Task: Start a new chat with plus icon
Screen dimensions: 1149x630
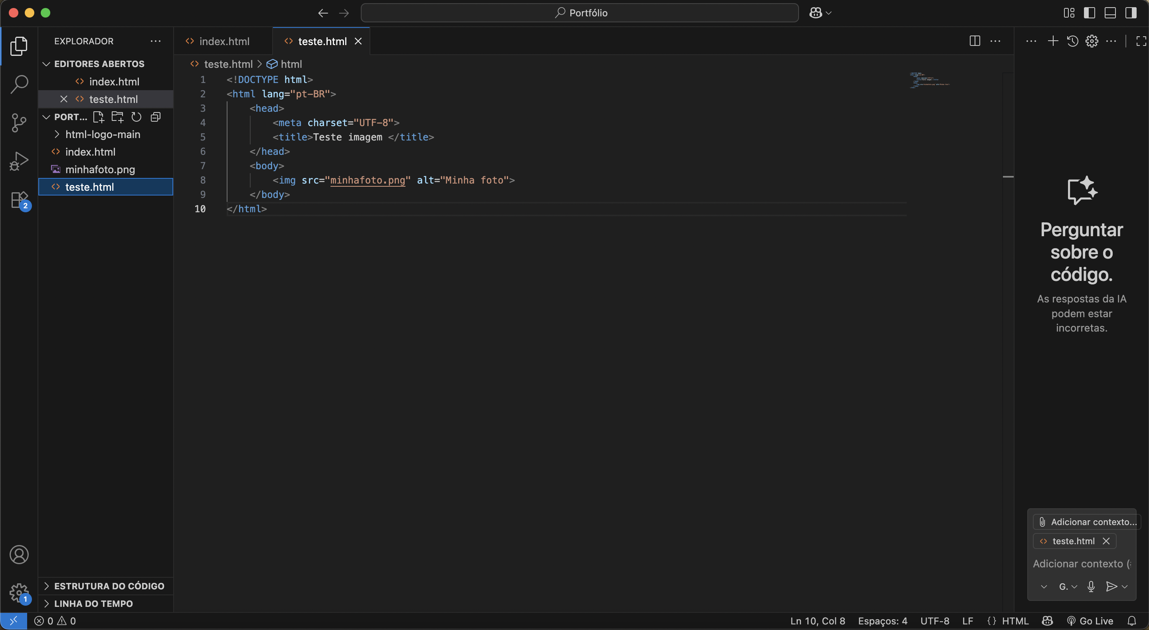Action: (1053, 41)
